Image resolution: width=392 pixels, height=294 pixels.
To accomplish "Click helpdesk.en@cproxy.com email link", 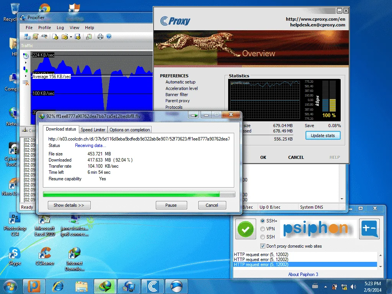I will [318, 25].
